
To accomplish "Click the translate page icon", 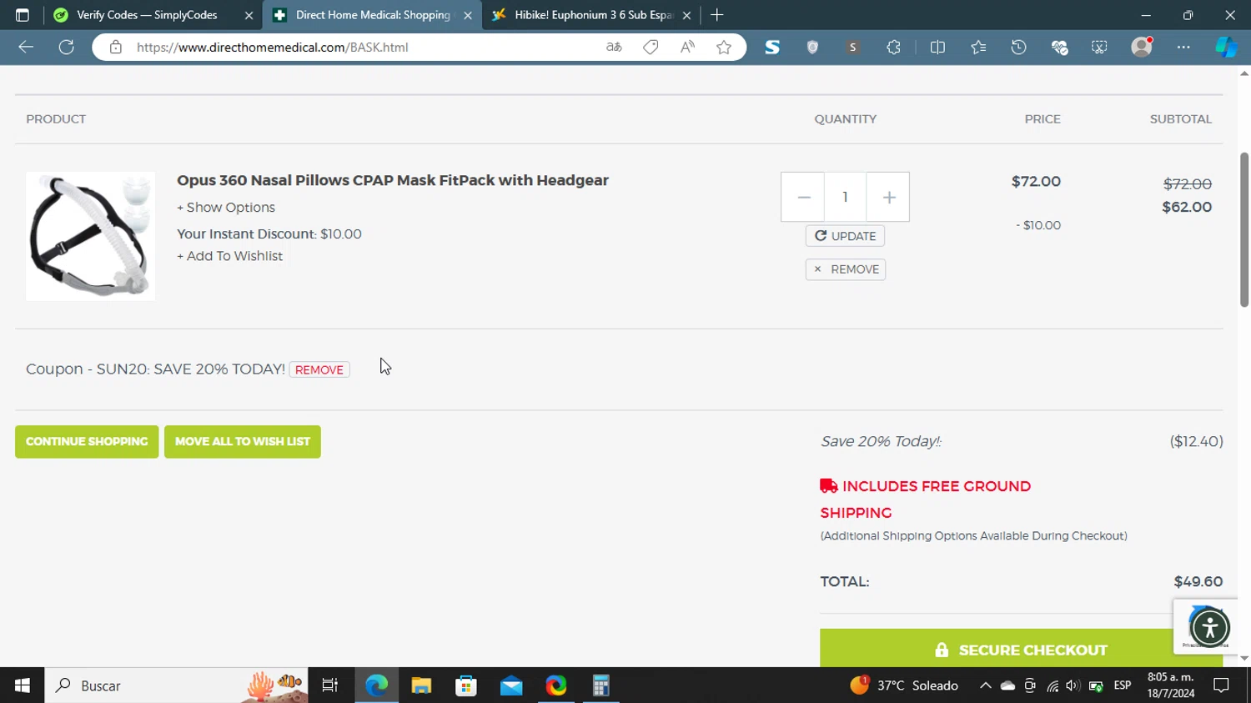I will [614, 48].
